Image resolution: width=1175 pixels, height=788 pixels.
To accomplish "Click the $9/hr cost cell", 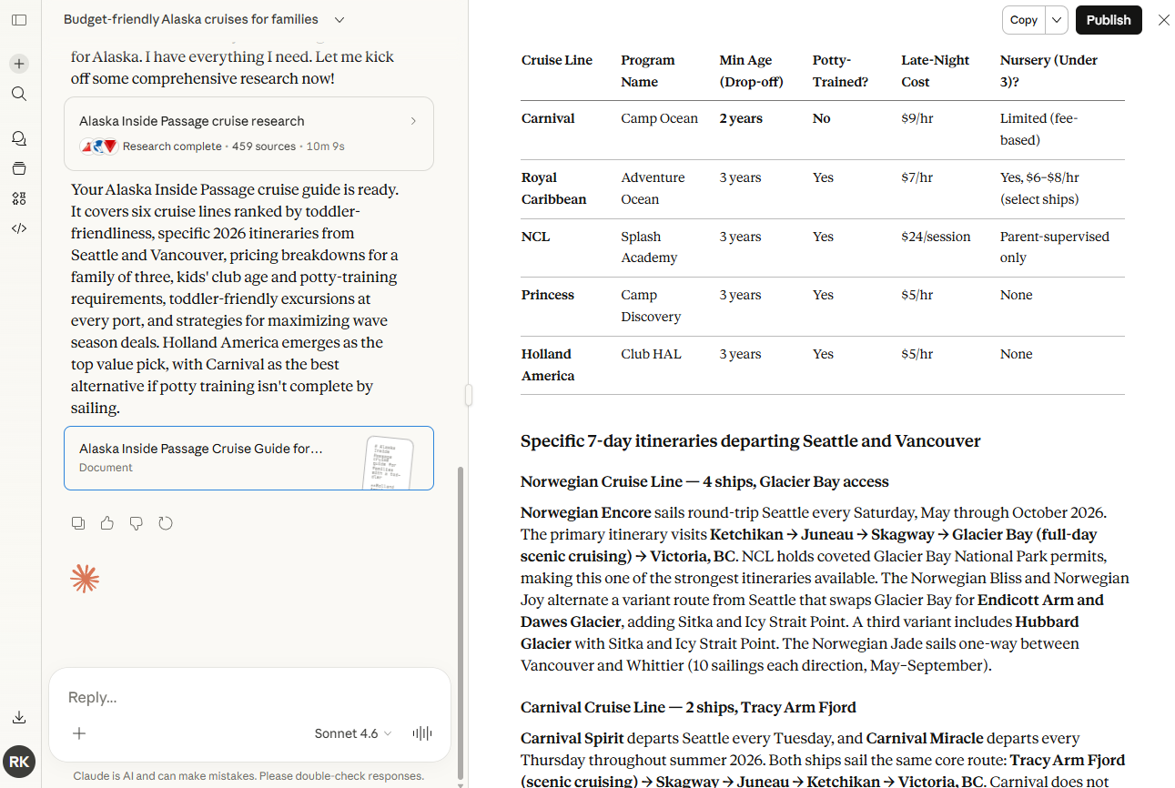I will tap(917, 118).
